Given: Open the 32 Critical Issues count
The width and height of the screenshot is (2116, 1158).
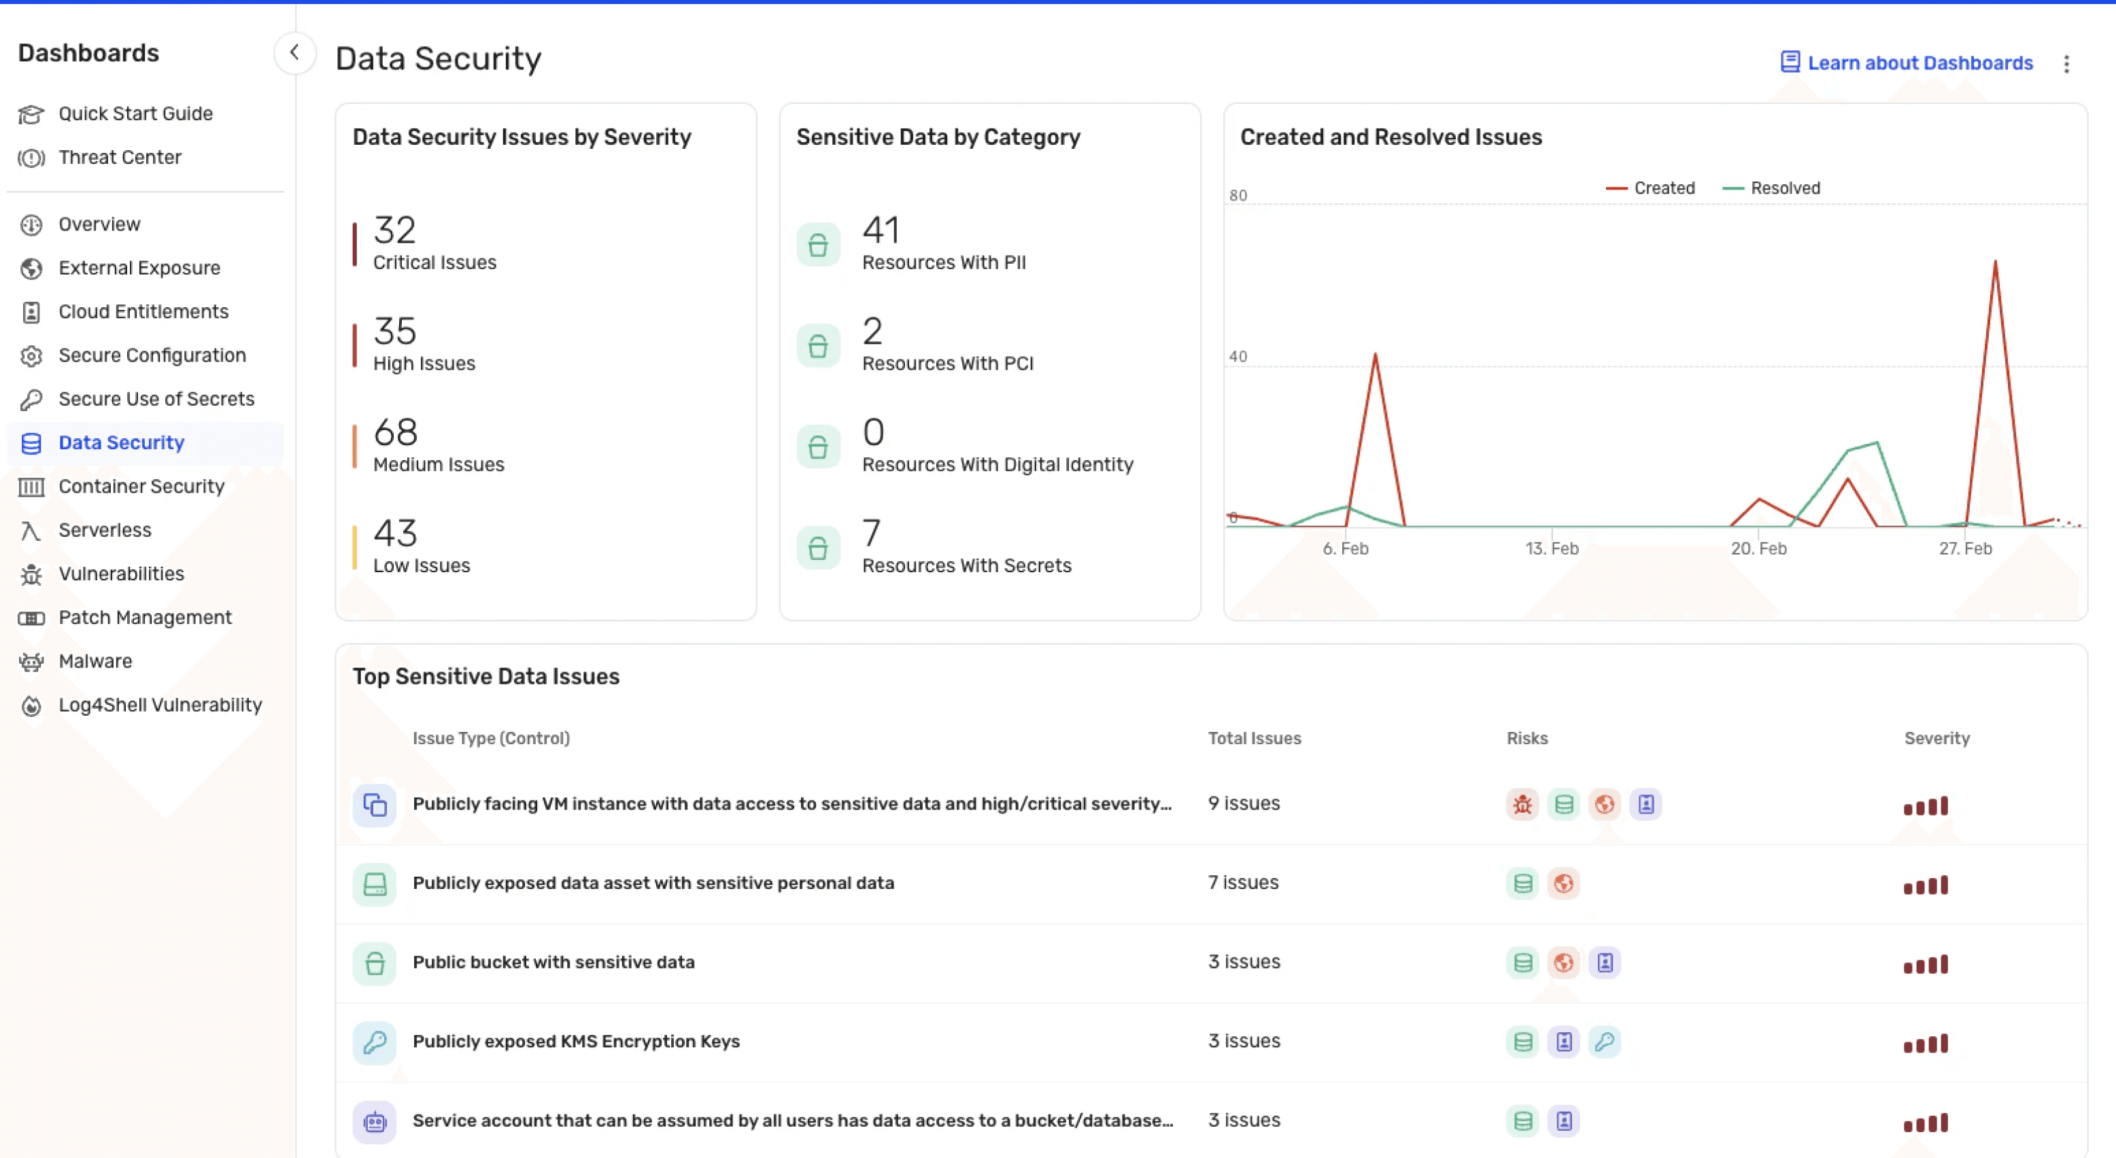Looking at the screenshot, I should point(434,243).
